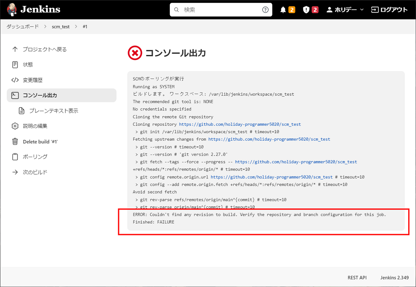The width and height of the screenshot is (416, 287).
Task: Click the Finished: FAILURE line
Action: coord(154,222)
